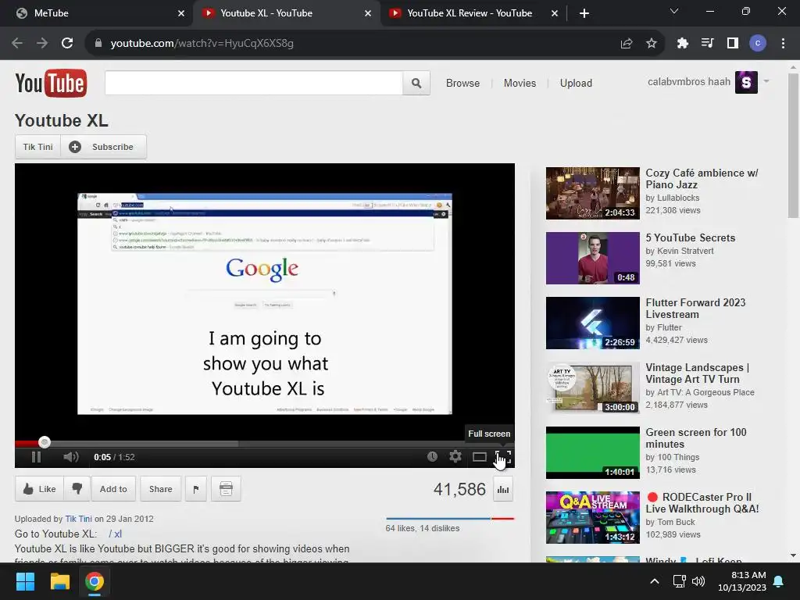Image resolution: width=800 pixels, height=600 pixels.
Task: Go back to previous page
Action: [17, 44]
